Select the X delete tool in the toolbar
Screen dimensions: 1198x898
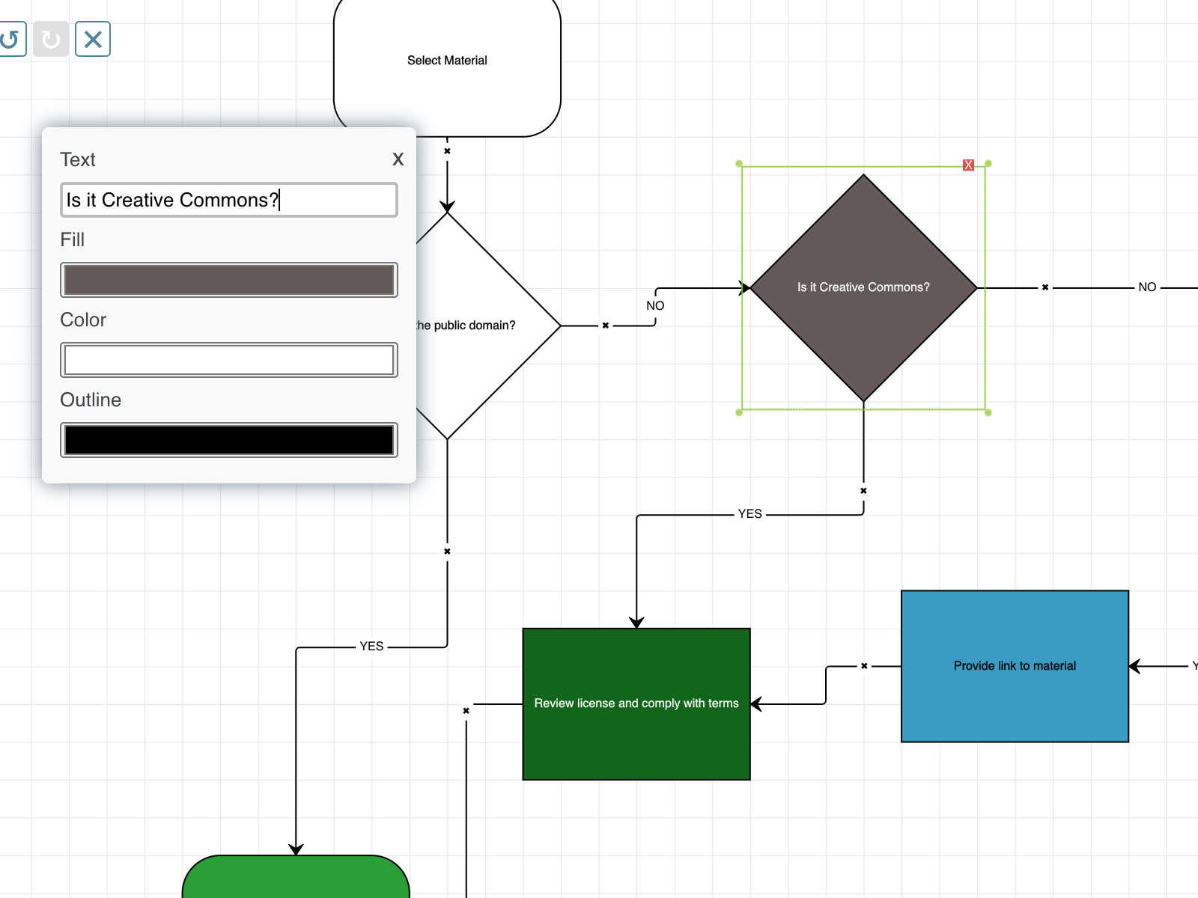click(92, 40)
